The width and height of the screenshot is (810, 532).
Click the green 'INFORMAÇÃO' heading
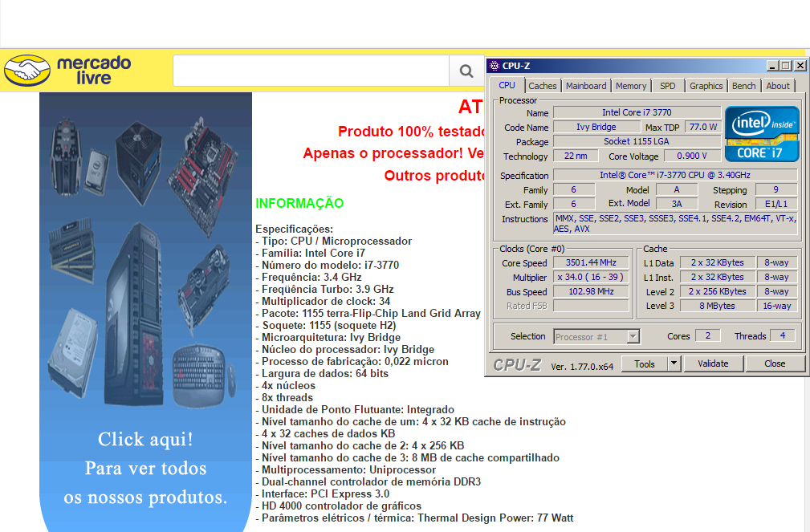click(299, 203)
